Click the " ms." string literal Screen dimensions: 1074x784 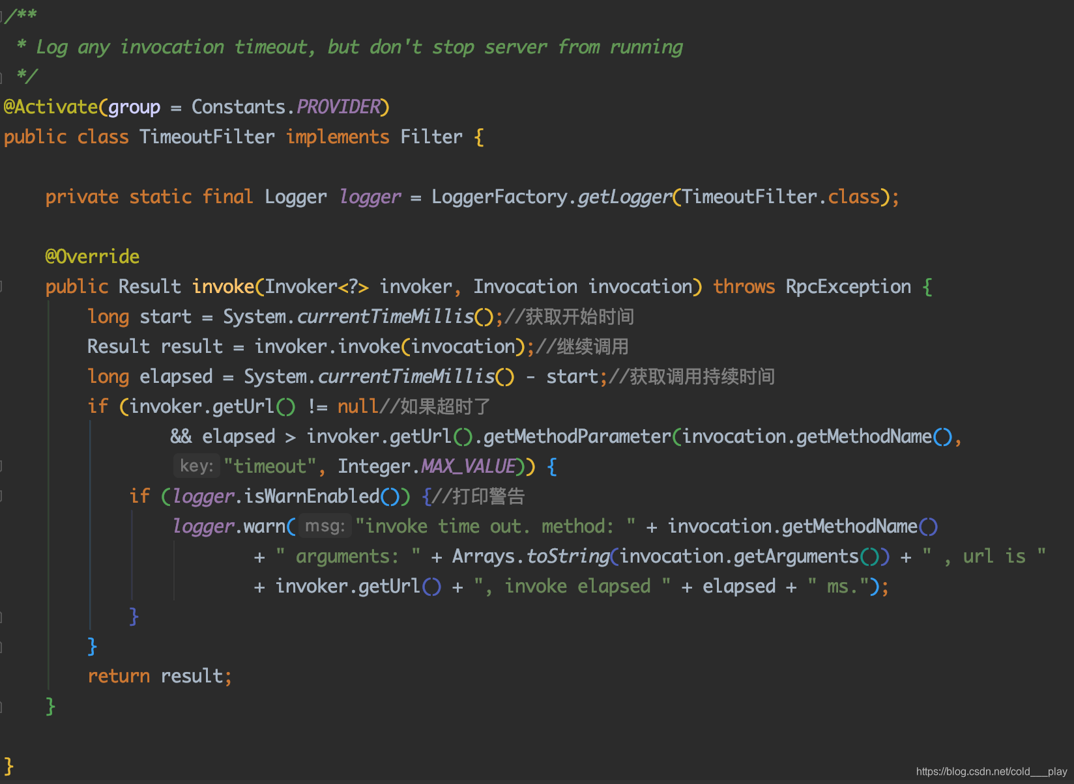tap(839, 586)
